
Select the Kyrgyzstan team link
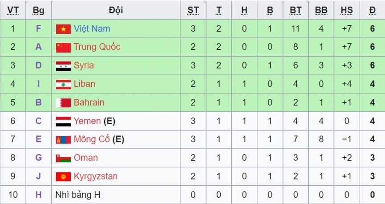pos(96,176)
